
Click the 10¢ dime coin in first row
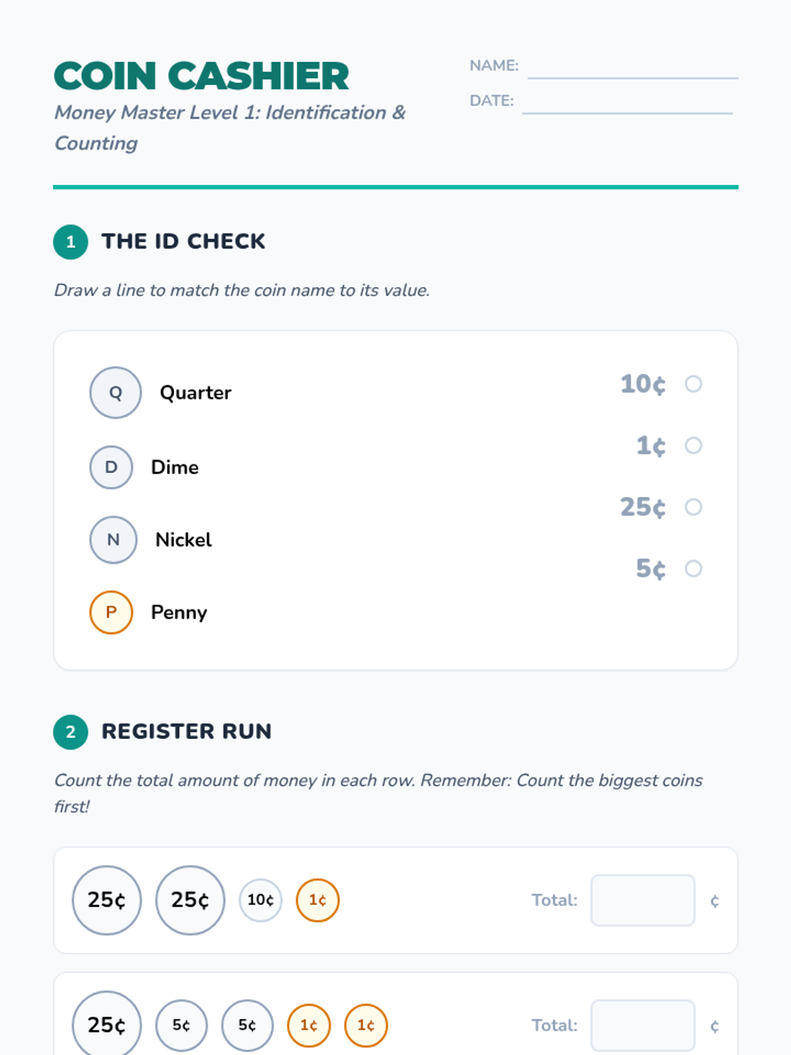(x=260, y=900)
